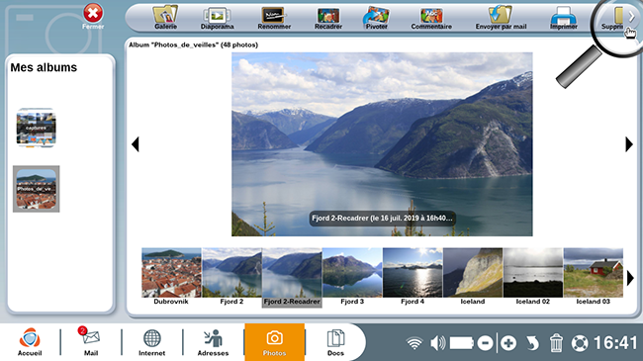The width and height of the screenshot is (643, 361).
Task: Check the battery status icon
Action: click(x=462, y=343)
